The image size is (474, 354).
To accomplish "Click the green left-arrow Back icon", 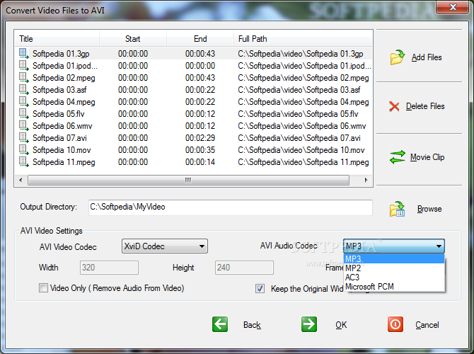I will tap(220, 325).
